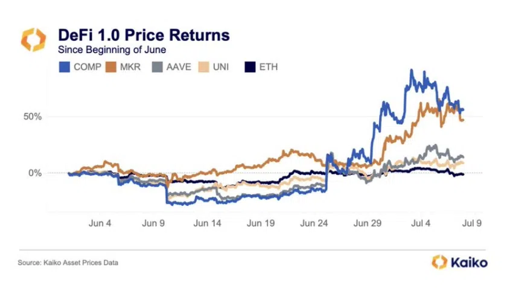
Task: Click the ETH dark navy legend swatch
Action: coord(250,67)
